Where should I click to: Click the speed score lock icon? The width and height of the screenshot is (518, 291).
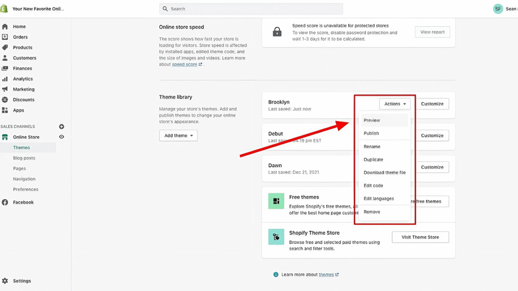[277, 32]
